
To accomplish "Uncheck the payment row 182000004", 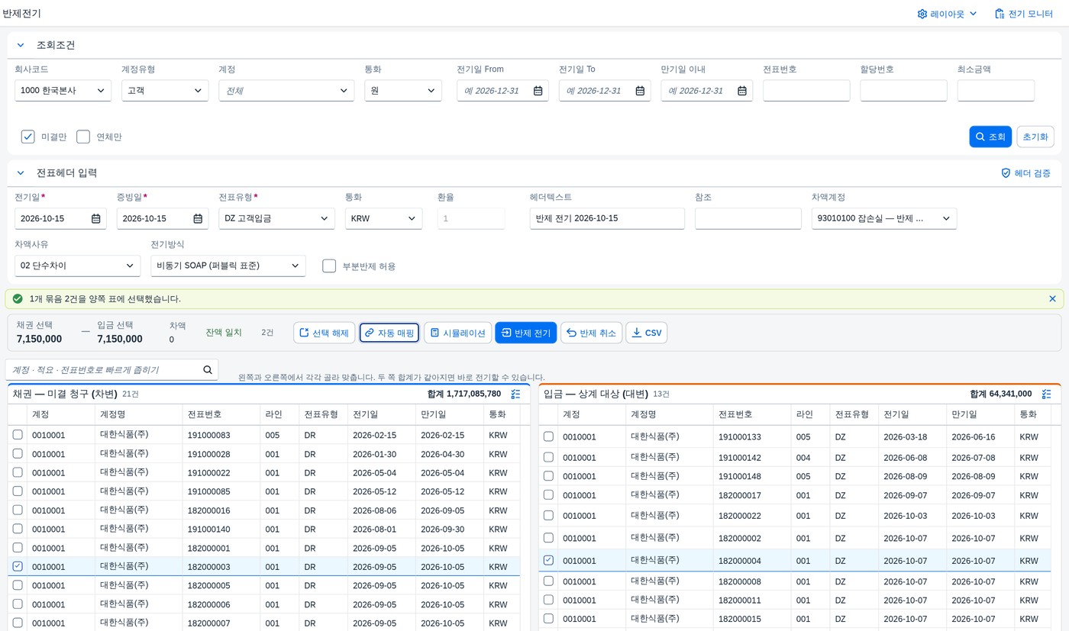I will coord(548,560).
